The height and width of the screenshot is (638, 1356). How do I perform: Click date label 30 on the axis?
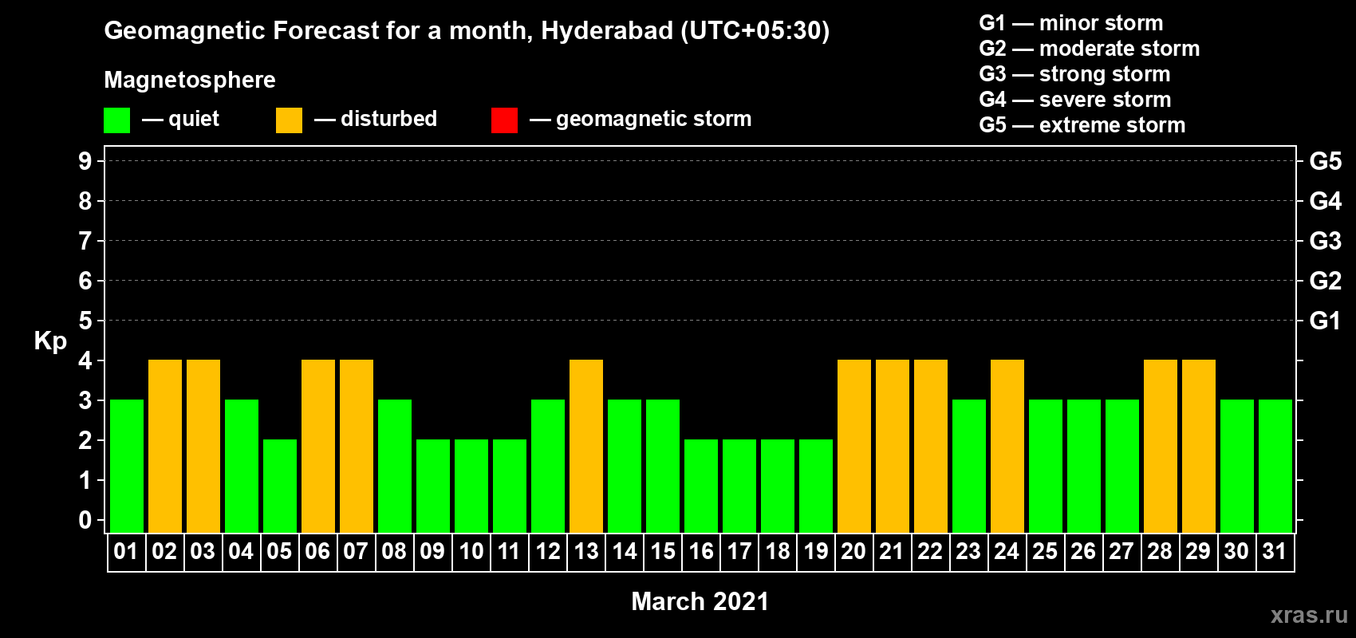1236,552
